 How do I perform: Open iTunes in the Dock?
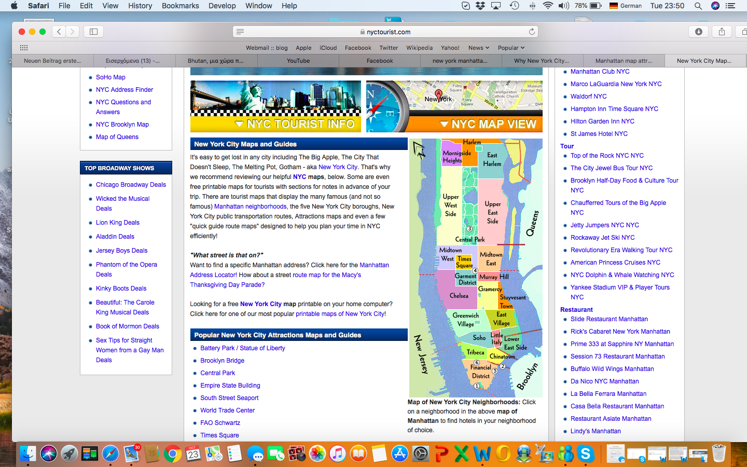click(x=338, y=454)
